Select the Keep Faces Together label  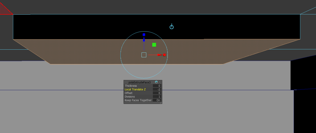138,100
